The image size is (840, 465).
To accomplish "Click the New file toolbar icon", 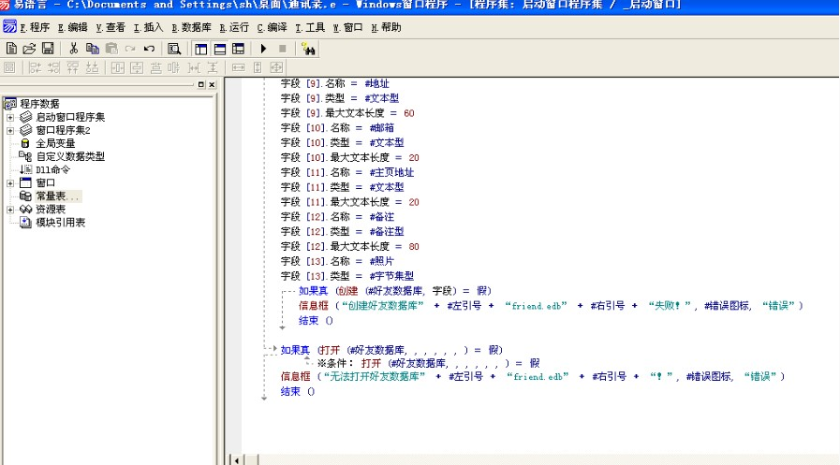I will [11, 48].
